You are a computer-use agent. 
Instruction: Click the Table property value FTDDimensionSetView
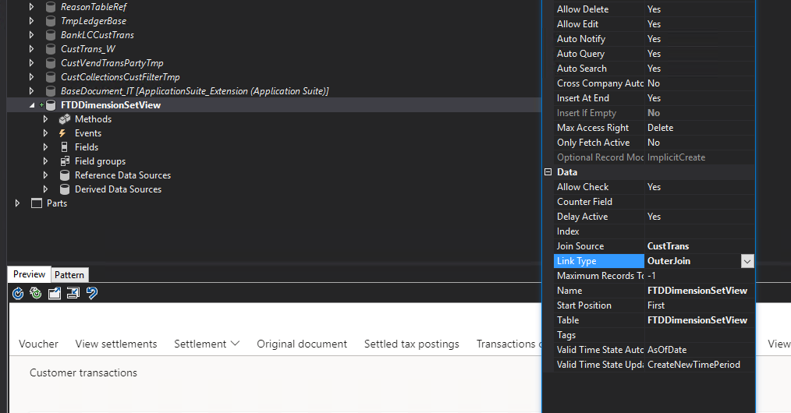(x=697, y=320)
